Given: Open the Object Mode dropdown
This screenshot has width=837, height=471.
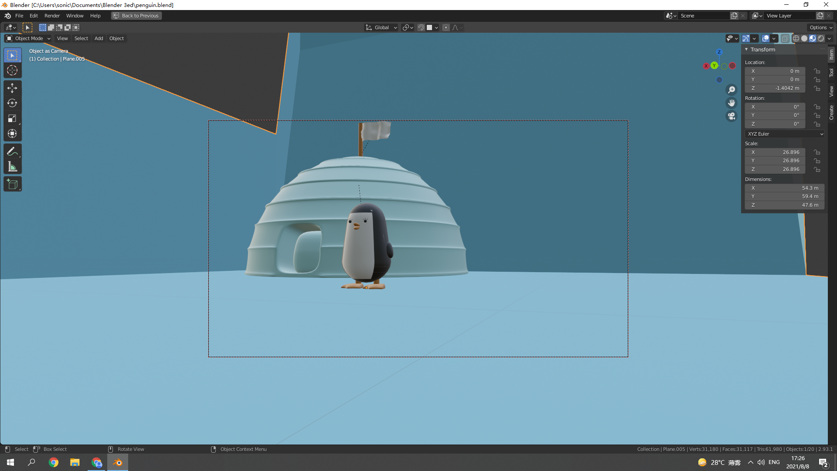Looking at the screenshot, I should (x=28, y=38).
